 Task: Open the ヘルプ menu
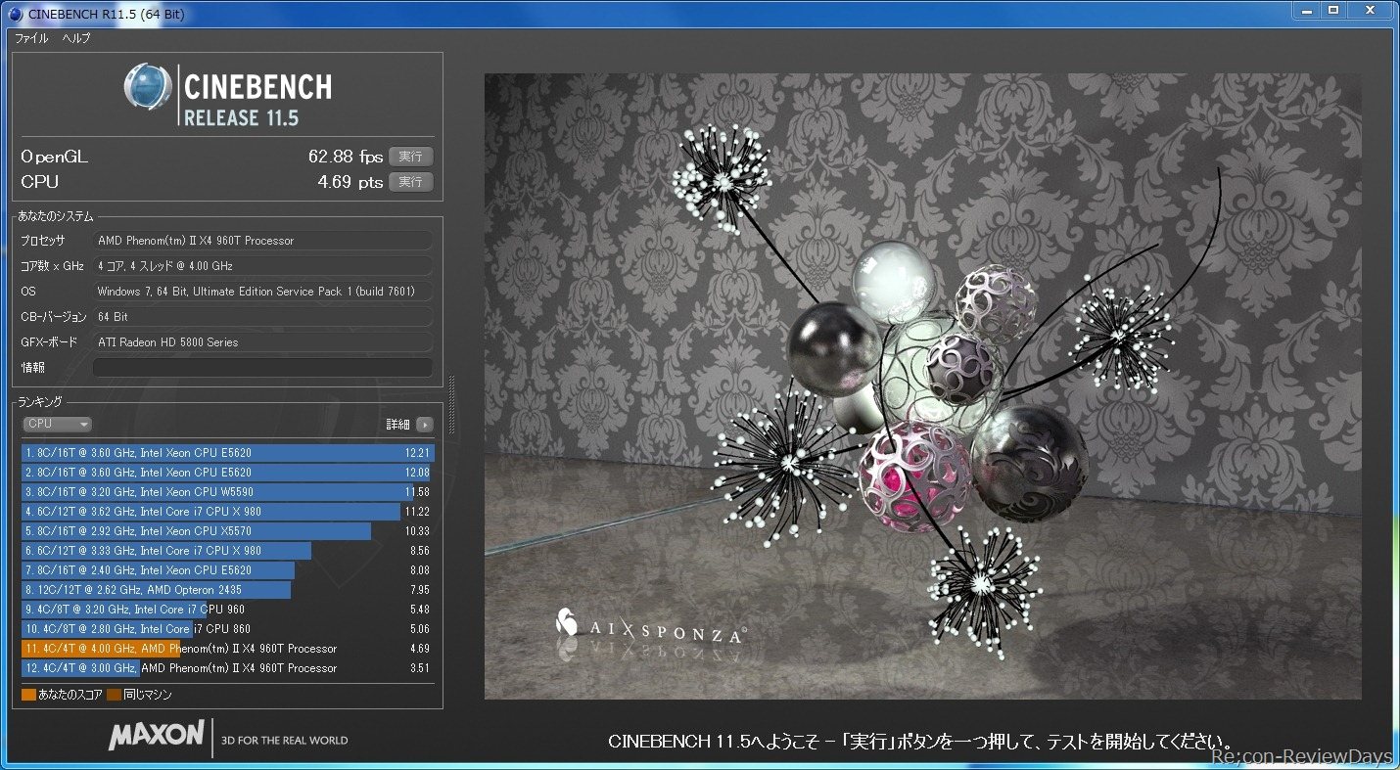click(x=76, y=38)
